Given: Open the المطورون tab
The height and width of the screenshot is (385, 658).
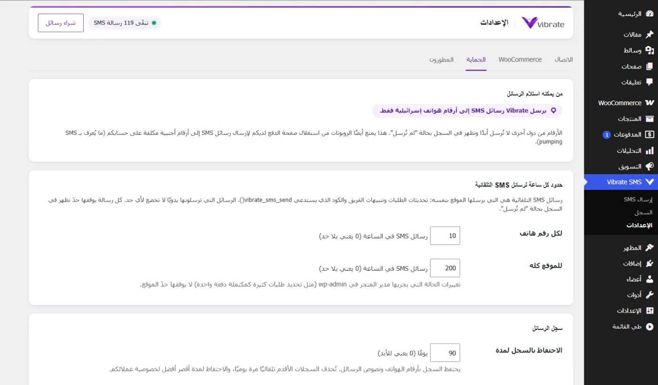Looking at the screenshot, I should click(x=441, y=60).
